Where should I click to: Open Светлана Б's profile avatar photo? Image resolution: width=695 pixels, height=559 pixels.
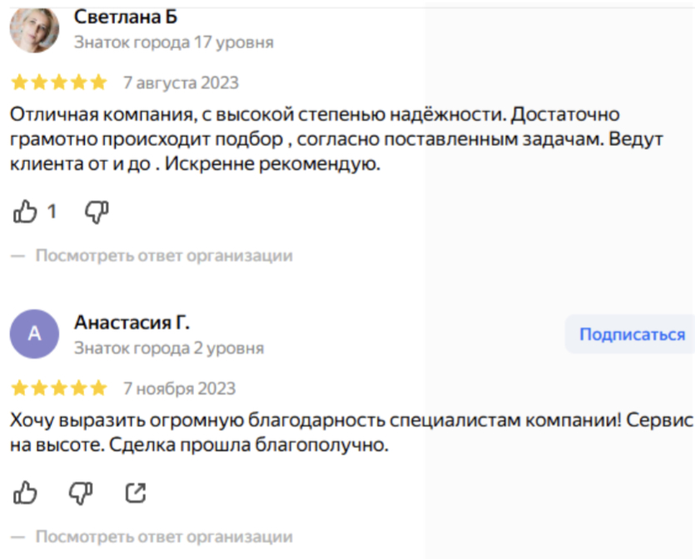[x=34, y=28]
